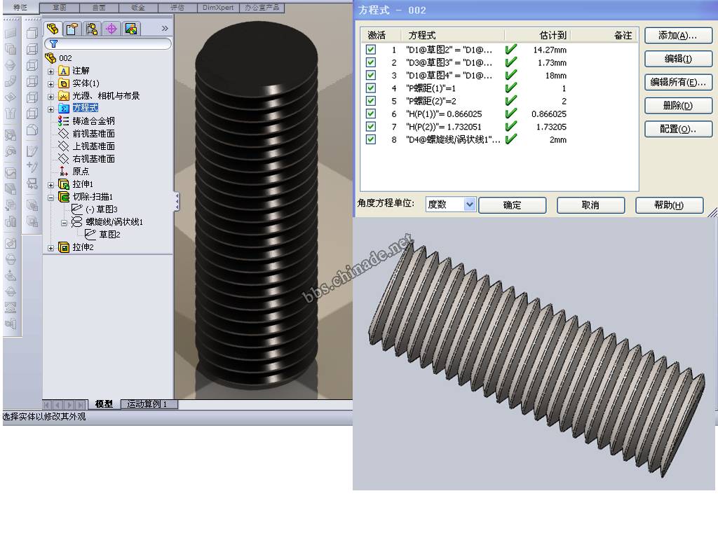Expand the 注解 tree node

(50, 71)
